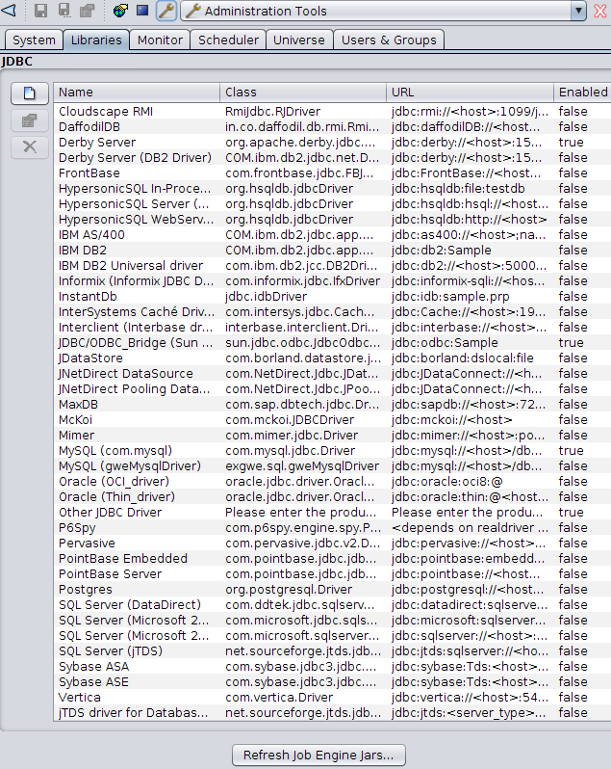Create a new JDBC driver with page icon
The height and width of the screenshot is (769, 611).
pyautogui.click(x=30, y=93)
